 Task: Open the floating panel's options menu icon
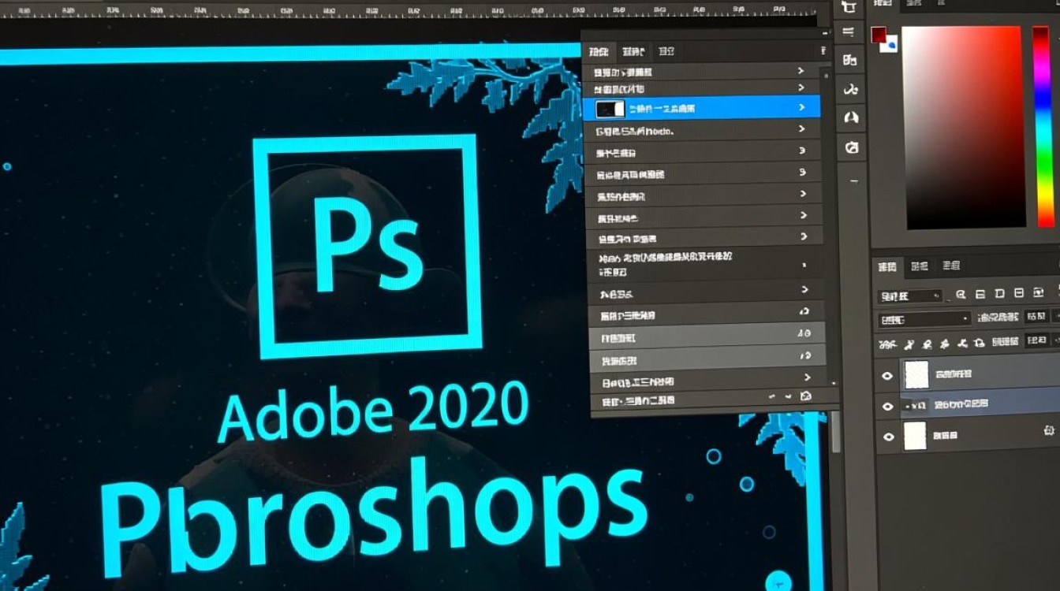pos(823,50)
